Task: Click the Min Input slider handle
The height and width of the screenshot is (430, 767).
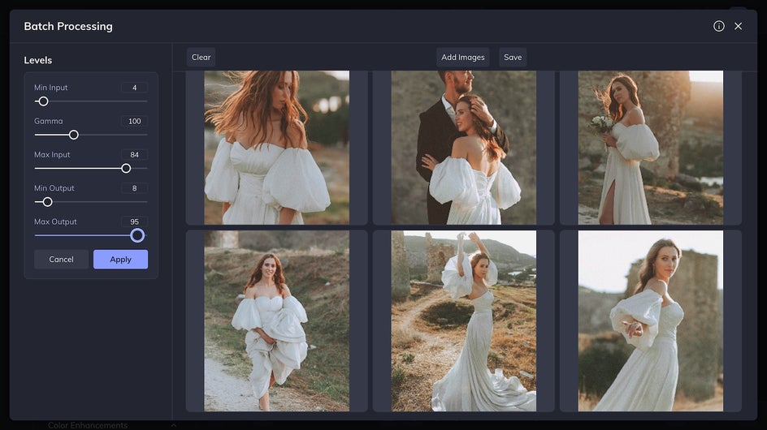Action: [44, 101]
